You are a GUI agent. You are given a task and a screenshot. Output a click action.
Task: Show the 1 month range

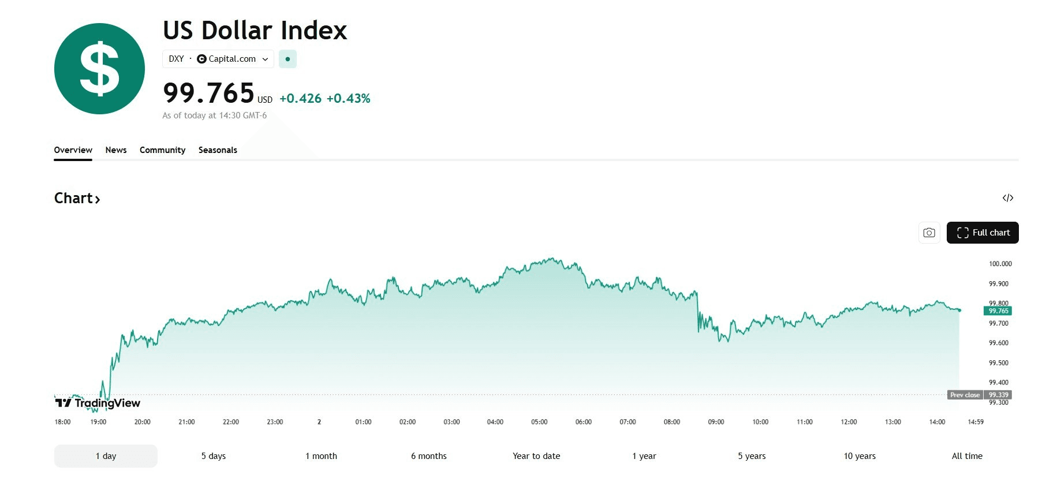pos(321,456)
